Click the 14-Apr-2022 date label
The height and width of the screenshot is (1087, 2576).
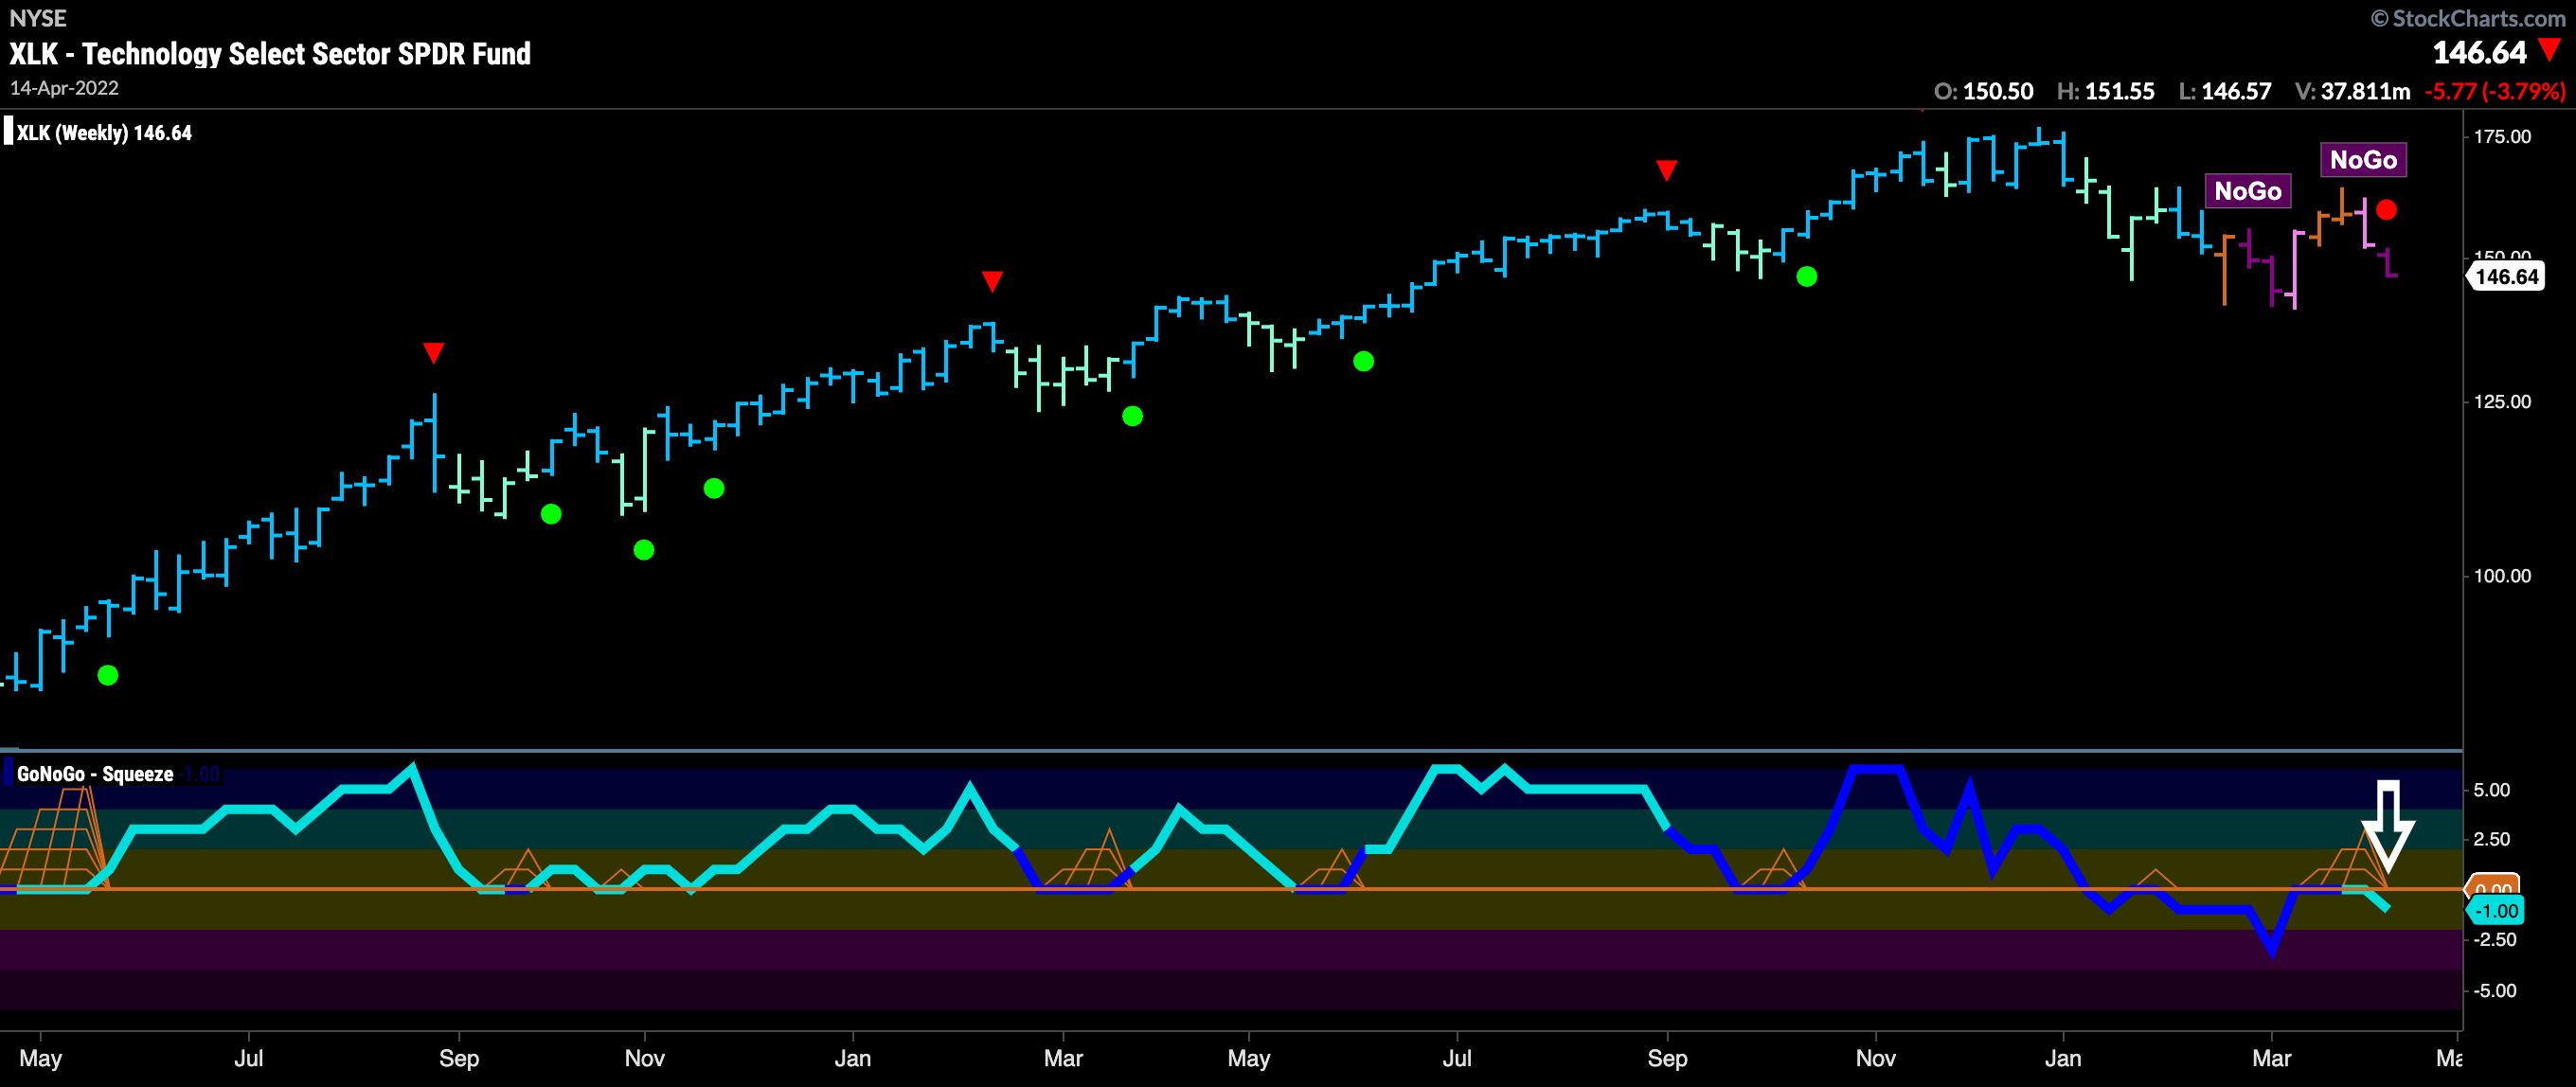pos(65,88)
